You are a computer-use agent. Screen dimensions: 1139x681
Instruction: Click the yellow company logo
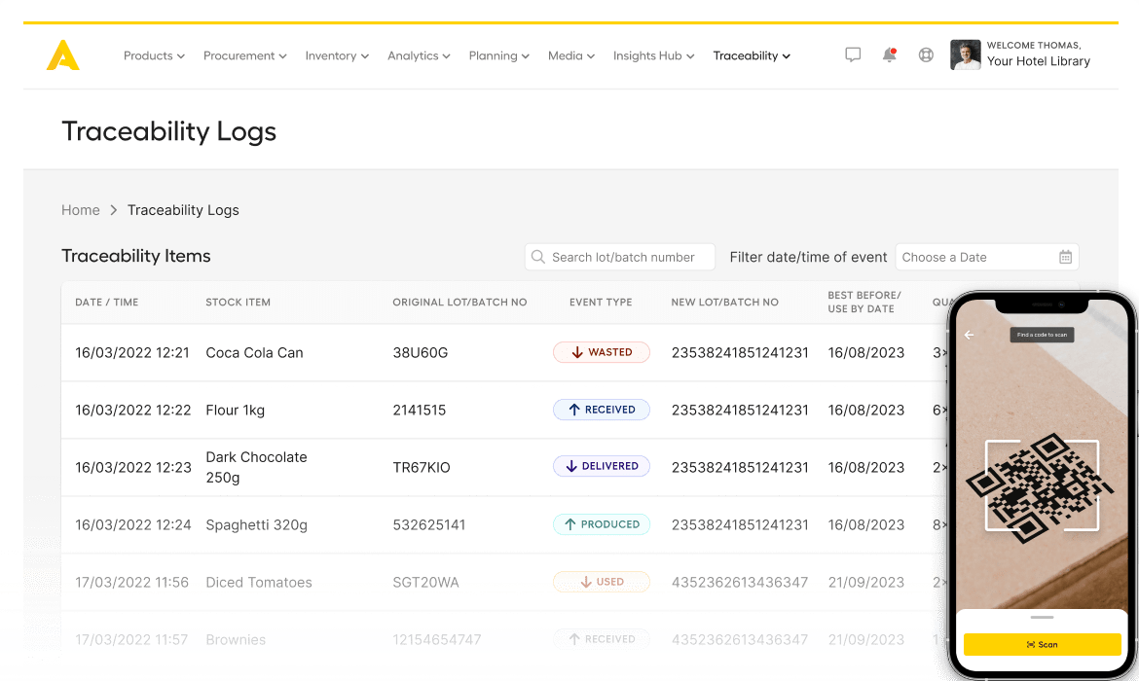(62, 55)
